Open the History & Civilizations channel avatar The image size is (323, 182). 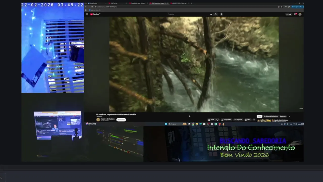click(x=98, y=120)
